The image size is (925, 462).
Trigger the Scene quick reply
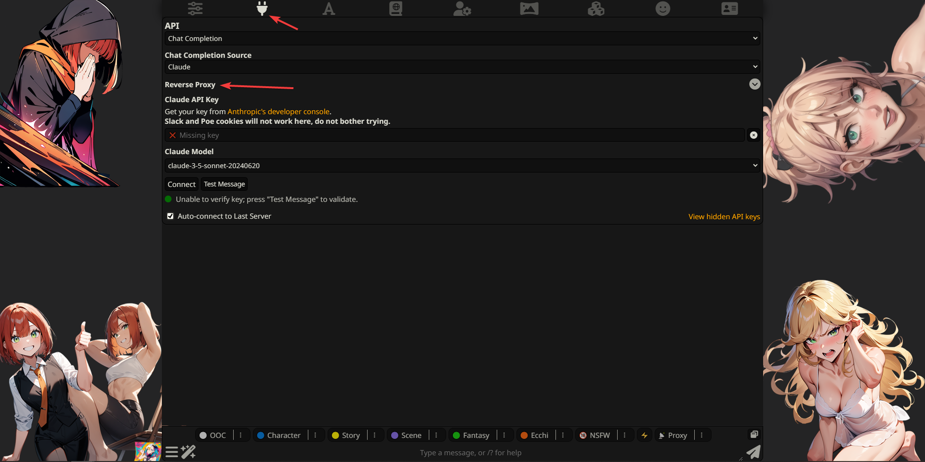(x=406, y=435)
